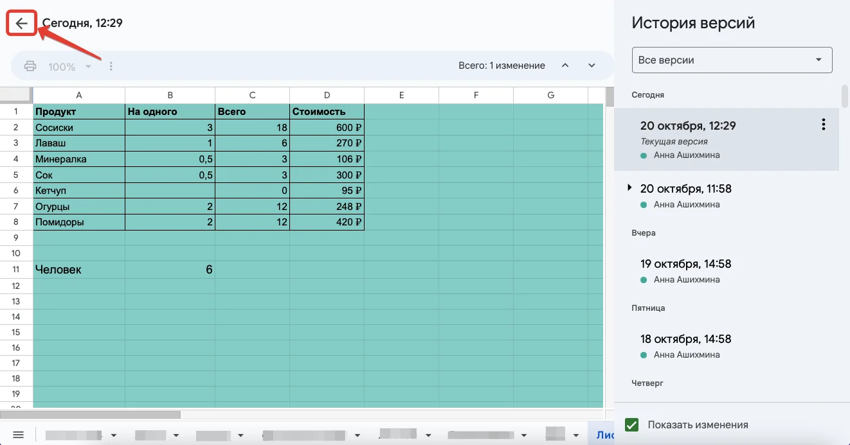Select the 19 октября, 14:58 version
The image size is (850, 445).
click(685, 264)
